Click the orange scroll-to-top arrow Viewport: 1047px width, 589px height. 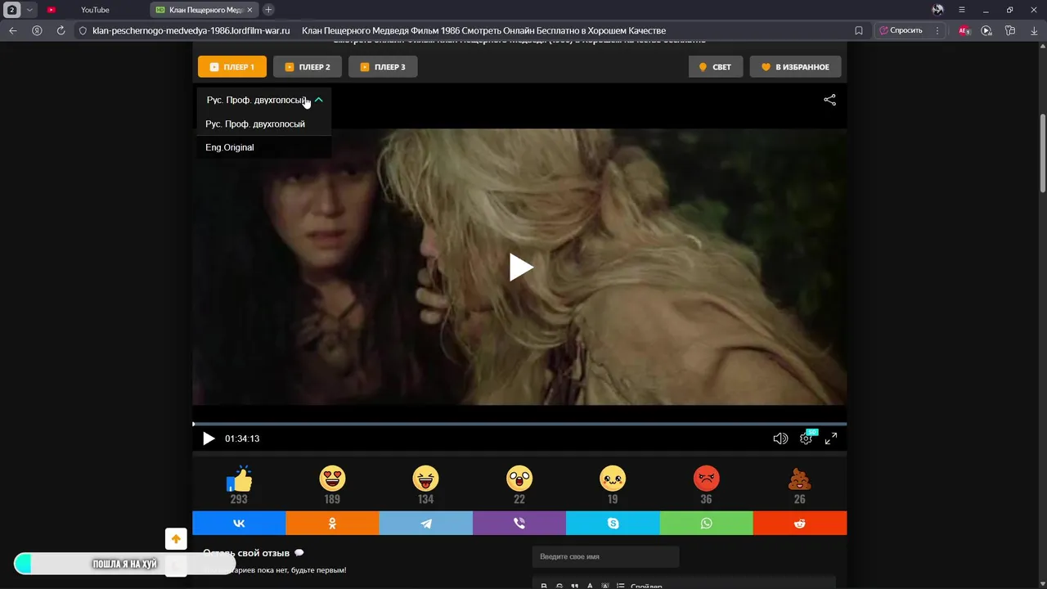click(x=176, y=539)
